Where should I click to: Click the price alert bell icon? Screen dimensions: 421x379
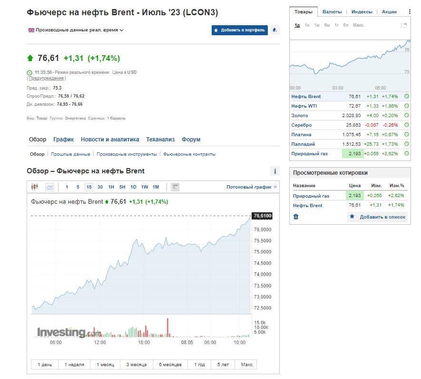click(274, 30)
